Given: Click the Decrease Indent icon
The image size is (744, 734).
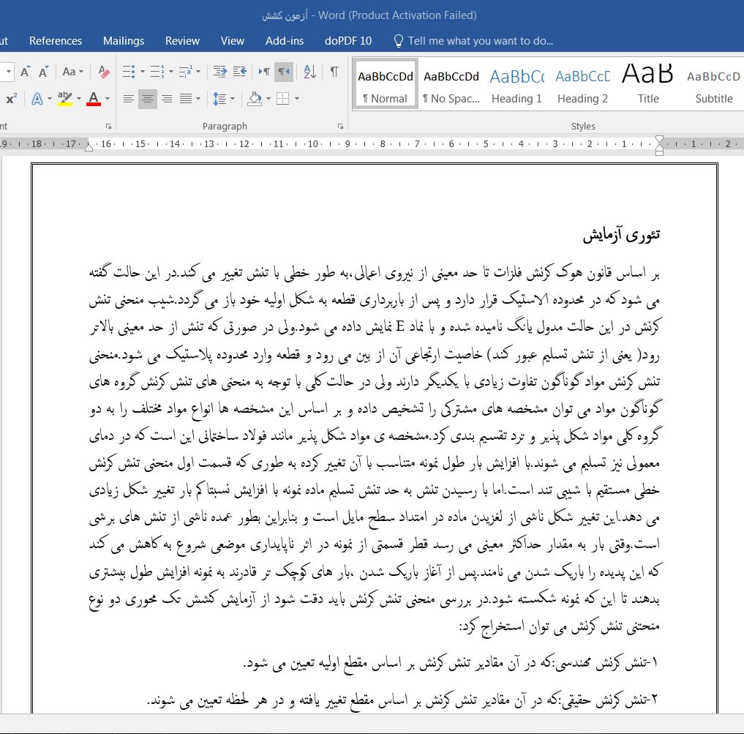Looking at the screenshot, I should [219, 72].
